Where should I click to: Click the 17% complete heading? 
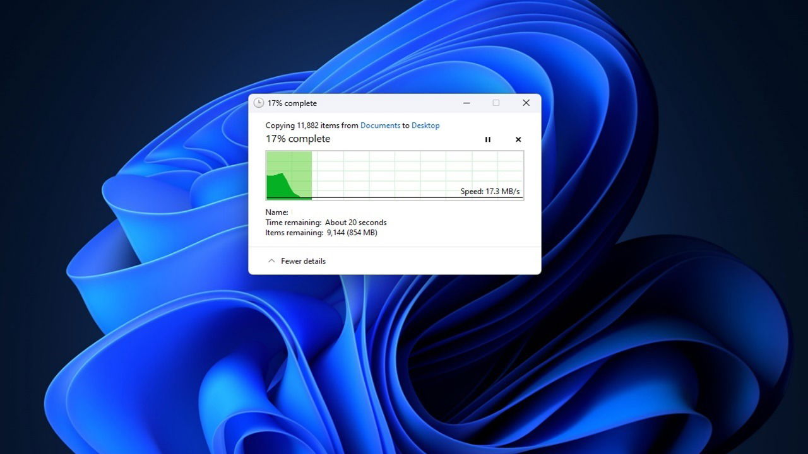(297, 139)
